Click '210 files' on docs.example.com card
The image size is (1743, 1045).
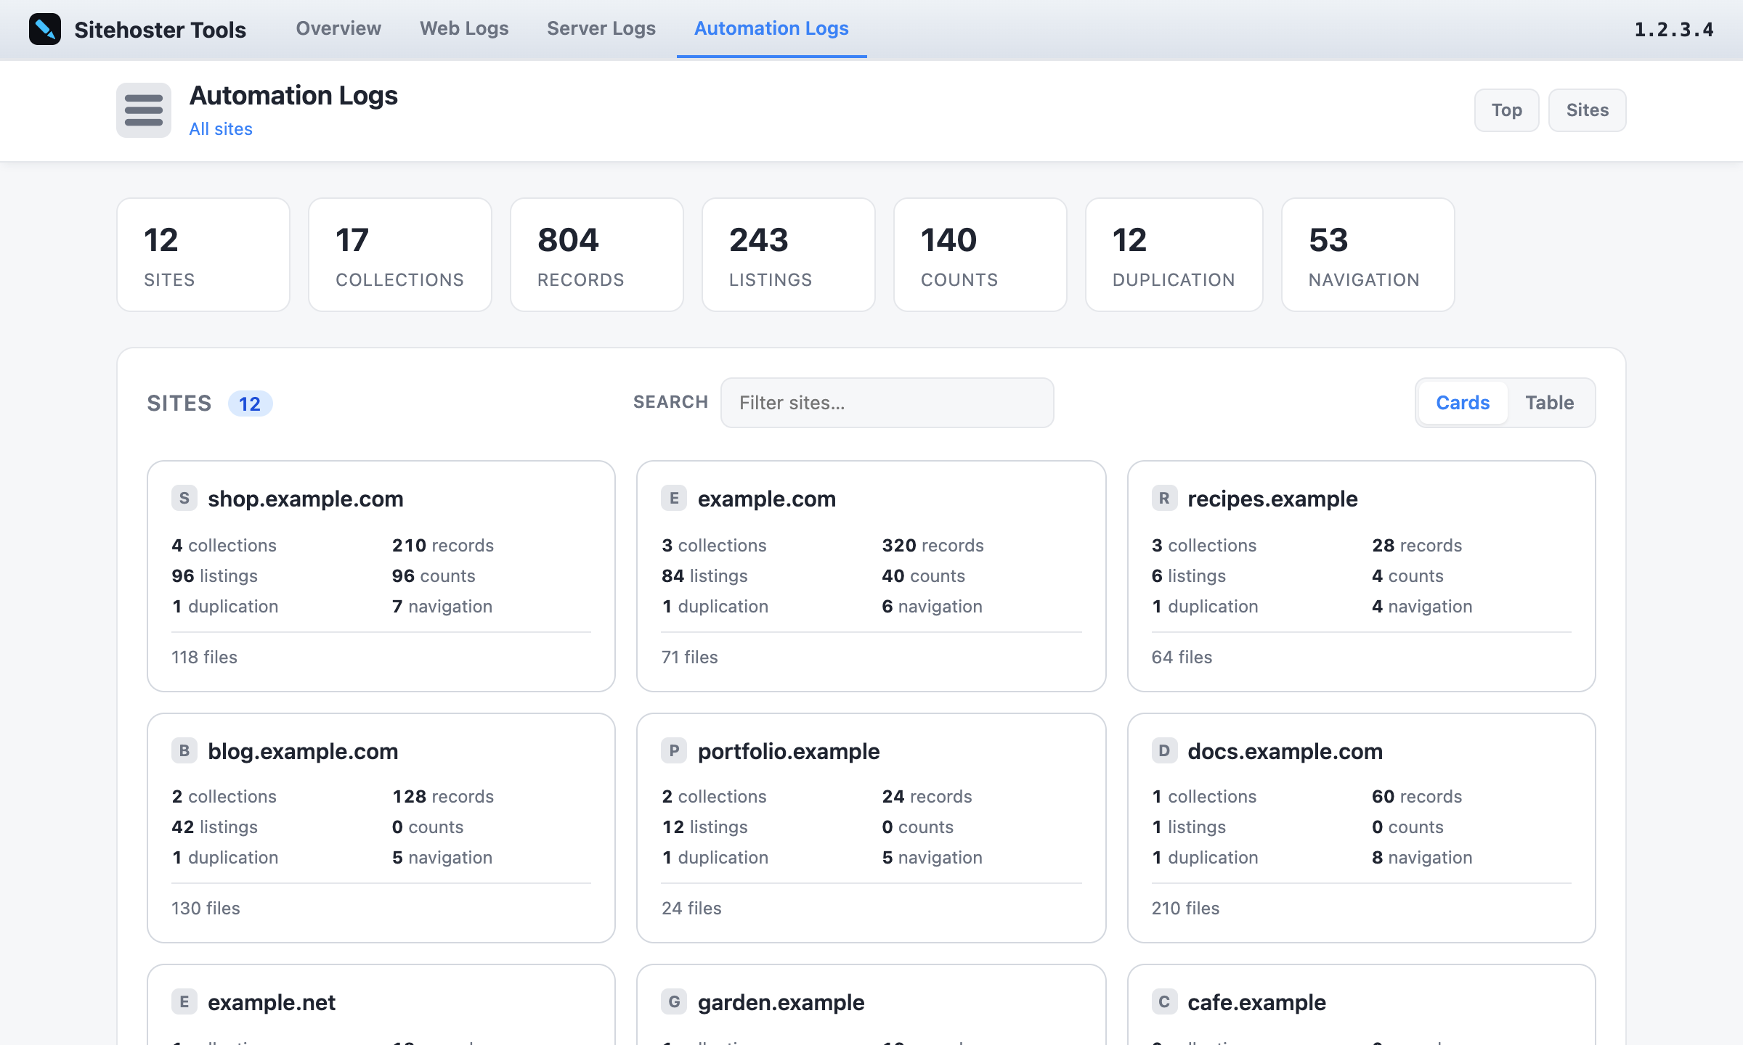[1185, 908]
